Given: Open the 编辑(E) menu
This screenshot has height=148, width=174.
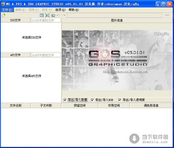Looking at the screenshot, I should tap(20, 10).
